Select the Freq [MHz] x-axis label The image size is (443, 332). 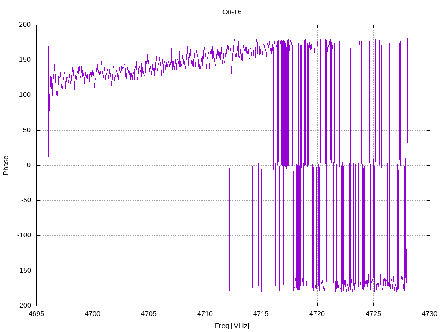(232, 326)
